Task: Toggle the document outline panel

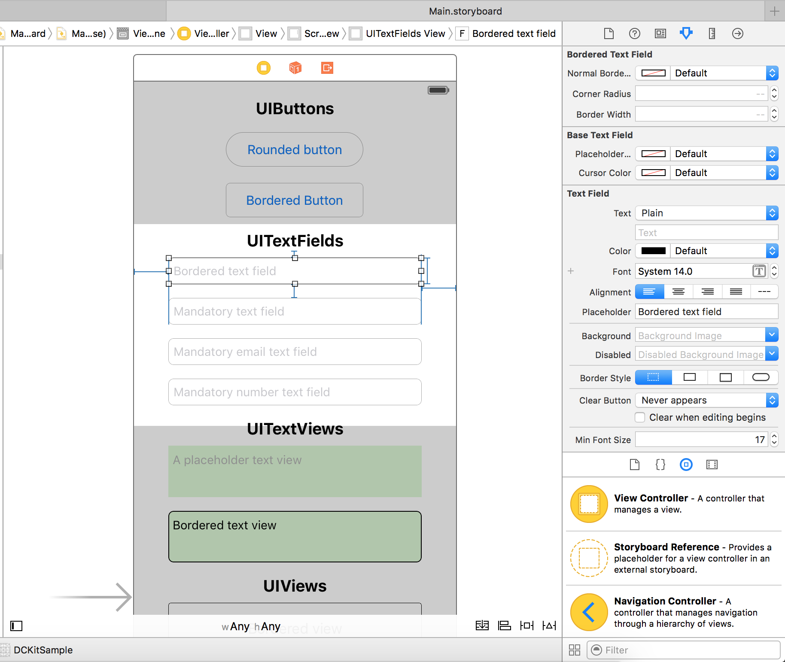Action: tap(16, 626)
